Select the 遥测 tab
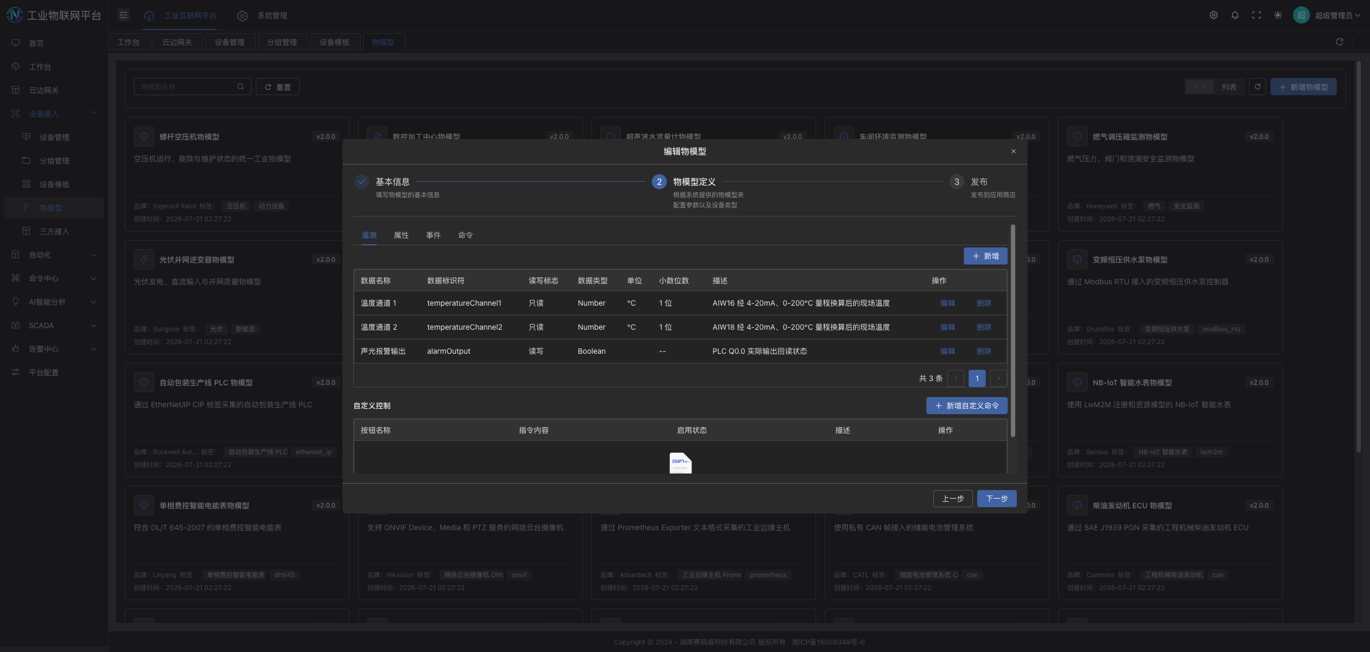Image resolution: width=1370 pixels, height=652 pixels. [369, 235]
